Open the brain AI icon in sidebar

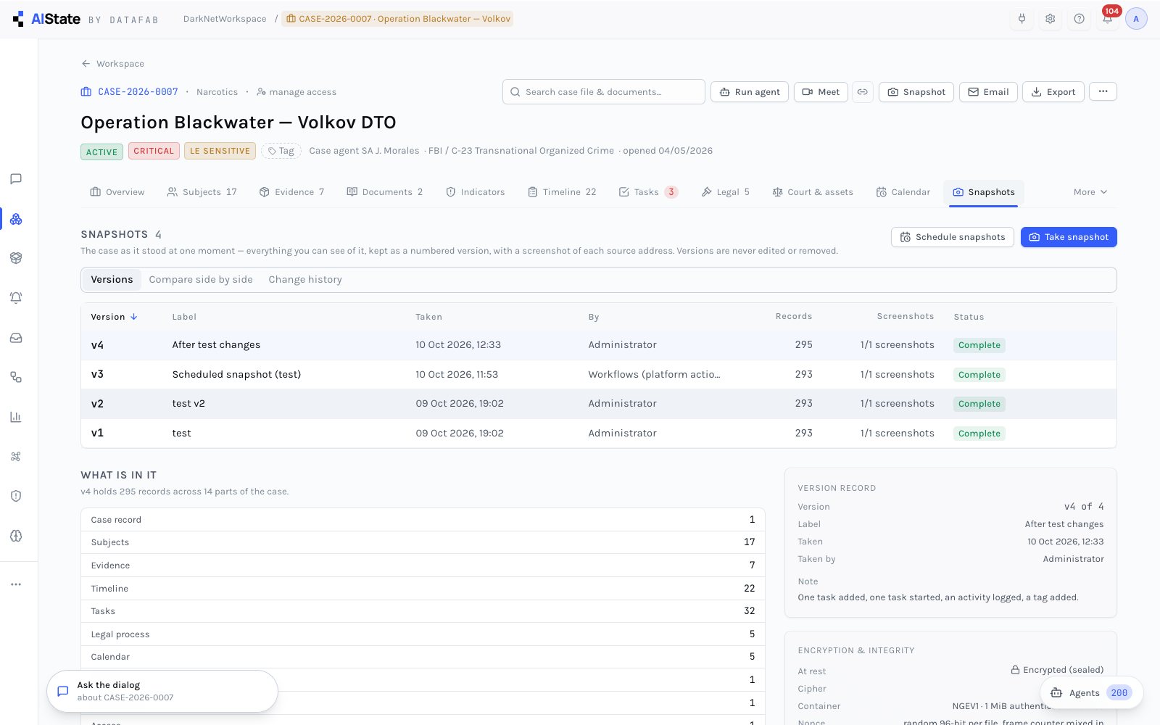tap(16, 536)
